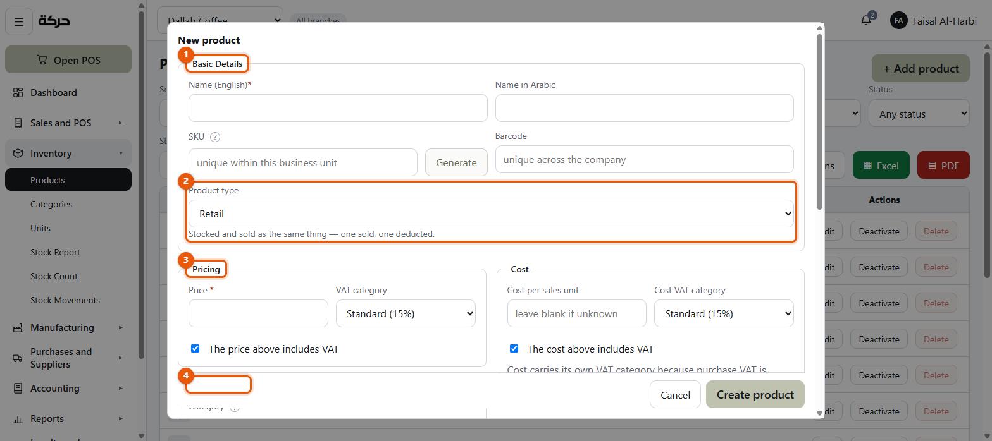992x441 pixels.
Task: Go to Products in sidebar
Action: (x=68, y=180)
